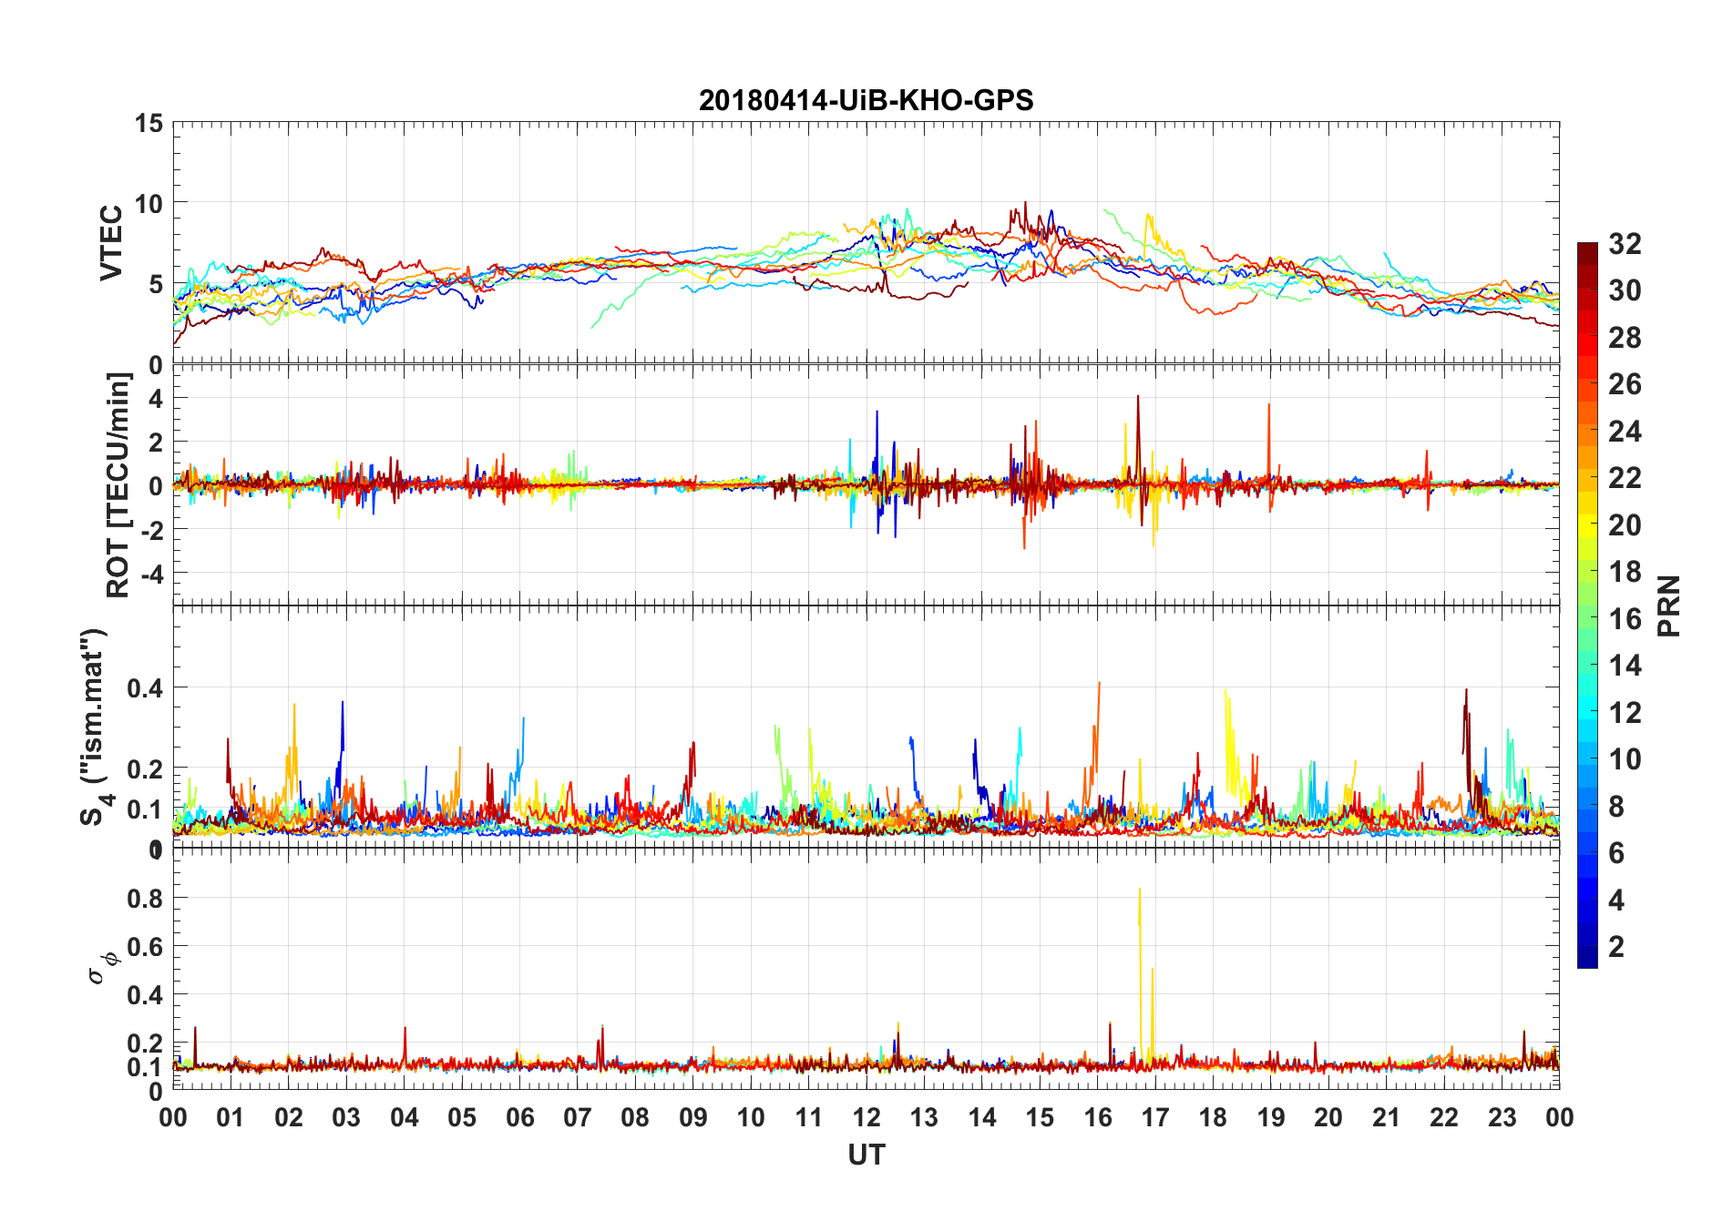The height and width of the screenshot is (1211, 1733).
Task: Select the "VTEC" y-axis label
Action: (111, 243)
